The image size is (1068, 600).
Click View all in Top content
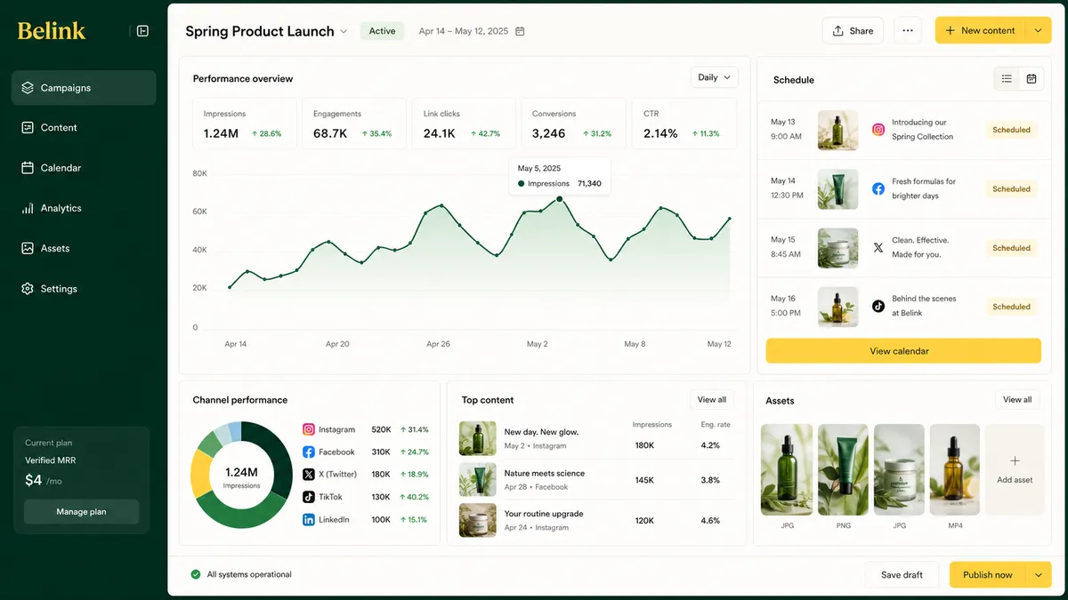[x=712, y=400]
